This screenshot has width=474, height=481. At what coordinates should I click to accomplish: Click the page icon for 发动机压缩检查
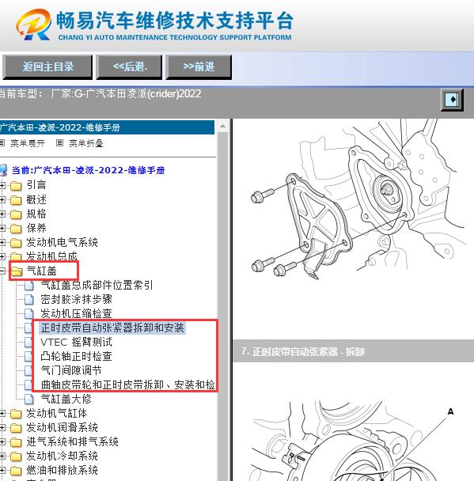pos(29,313)
